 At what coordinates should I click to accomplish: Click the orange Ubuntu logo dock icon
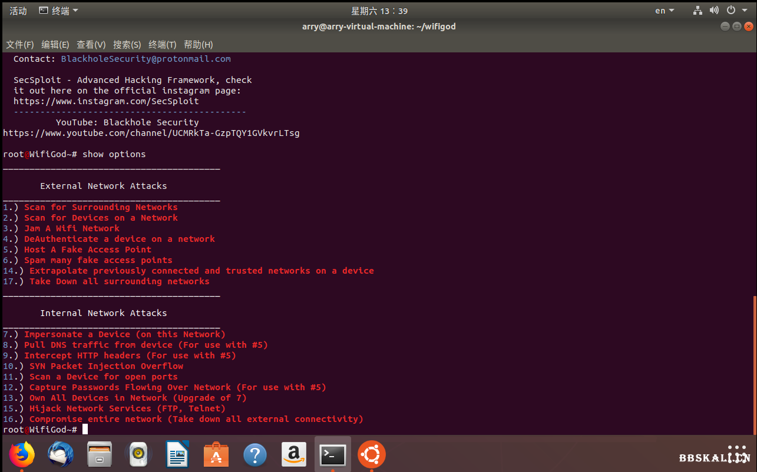click(372, 454)
